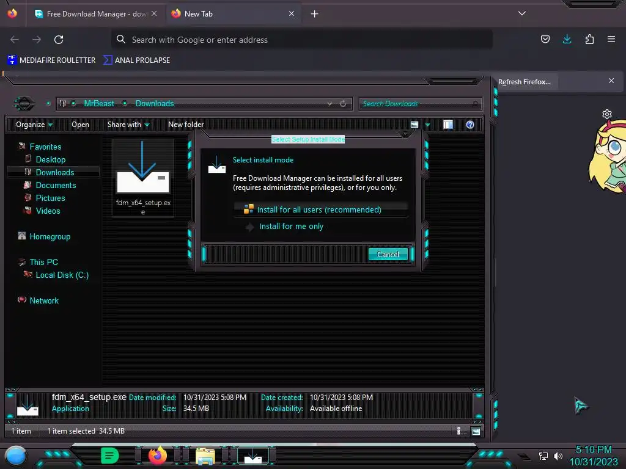Open FDM setup taskbar icon
The width and height of the screenshot is (626, 469).
point(253,456)
